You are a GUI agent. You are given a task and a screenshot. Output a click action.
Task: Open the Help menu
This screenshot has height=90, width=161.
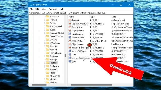point(62,9)
